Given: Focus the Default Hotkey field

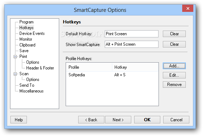Looking at the screenshot, I should click(132, 34).
